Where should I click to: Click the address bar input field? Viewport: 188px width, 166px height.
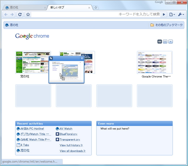tap(96, 15)
